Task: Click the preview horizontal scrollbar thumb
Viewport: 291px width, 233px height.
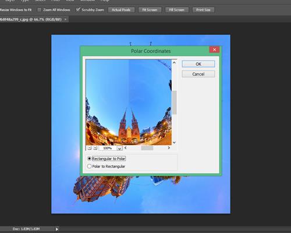Action: [147, 148]
